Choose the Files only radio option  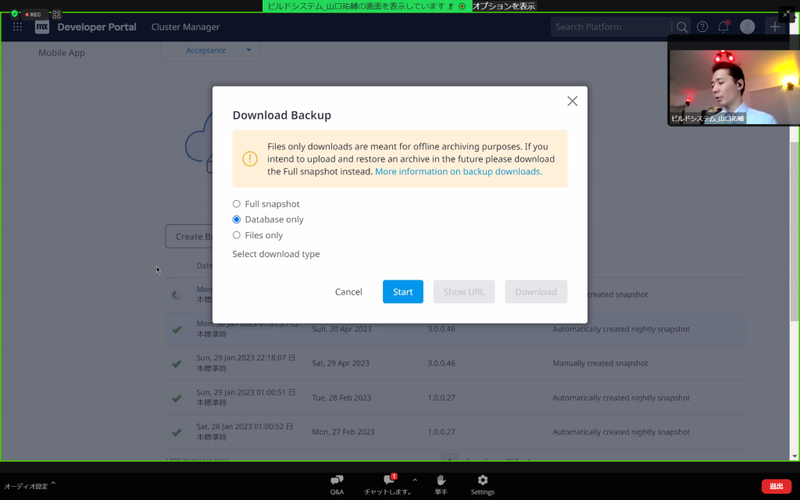click(x=237, y=235)
